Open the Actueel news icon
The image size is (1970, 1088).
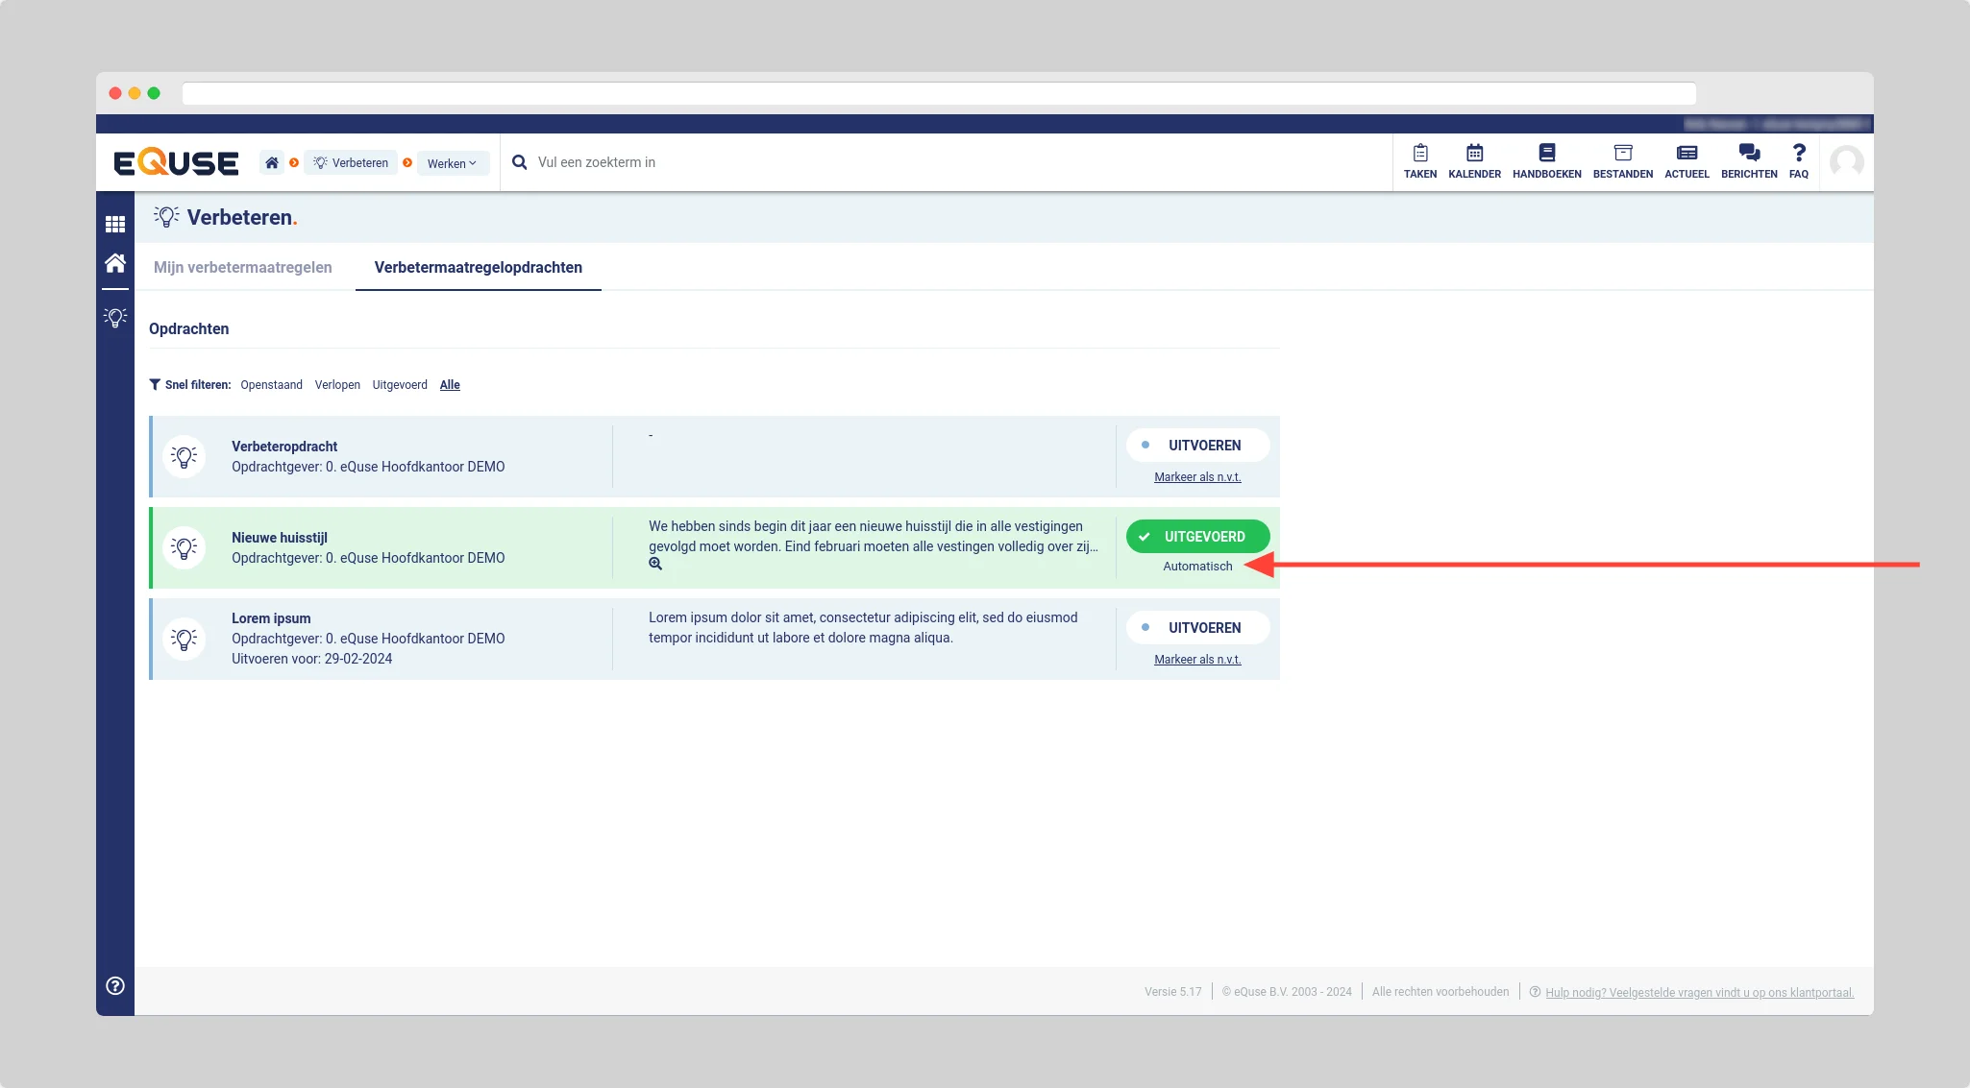(x=1687, y=154)
